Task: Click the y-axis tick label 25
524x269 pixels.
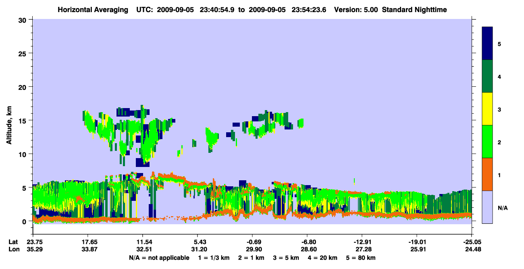Action: tap(23, 53)
